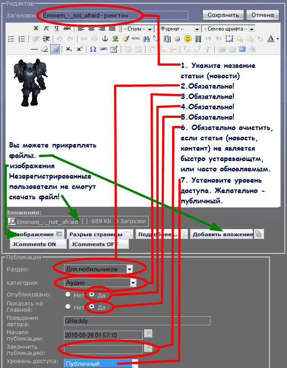287x368 pixels.
Task: Click the 'Сохранить' button
Action: [223, 15]
